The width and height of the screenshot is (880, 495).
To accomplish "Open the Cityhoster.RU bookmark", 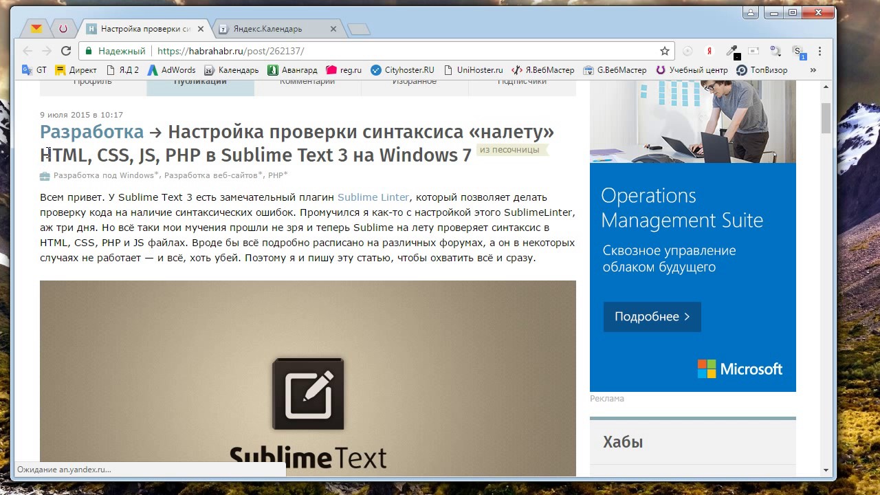I will (402, 69).
